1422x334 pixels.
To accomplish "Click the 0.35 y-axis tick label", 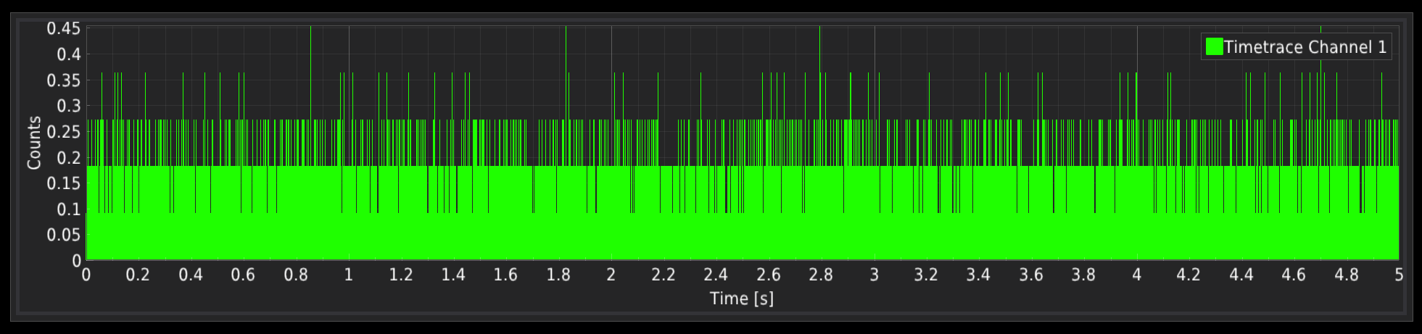I will [63, 80].
